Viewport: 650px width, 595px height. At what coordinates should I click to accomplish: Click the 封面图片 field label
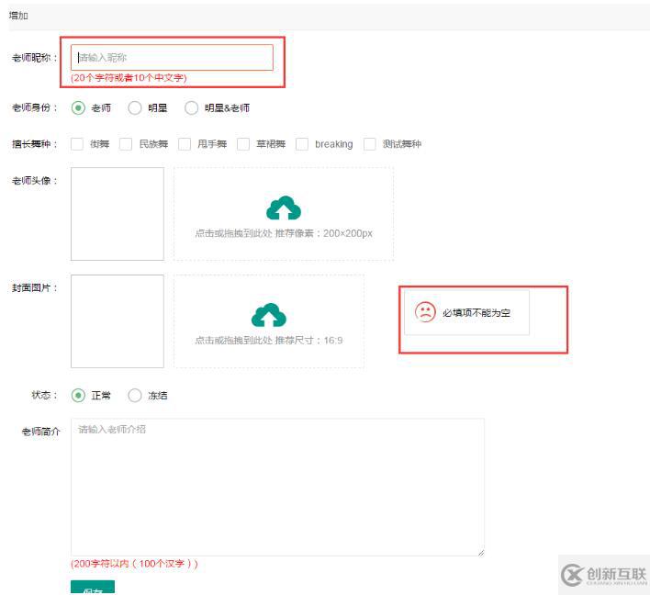(34, 287)
